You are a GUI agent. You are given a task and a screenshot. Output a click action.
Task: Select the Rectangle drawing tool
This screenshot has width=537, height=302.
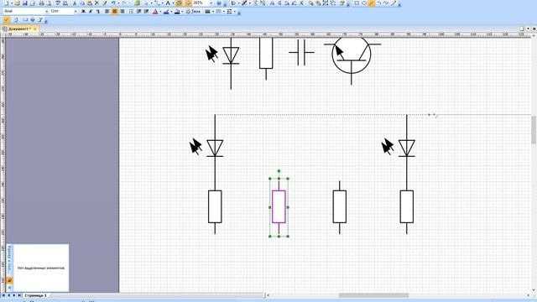point(357,3)
